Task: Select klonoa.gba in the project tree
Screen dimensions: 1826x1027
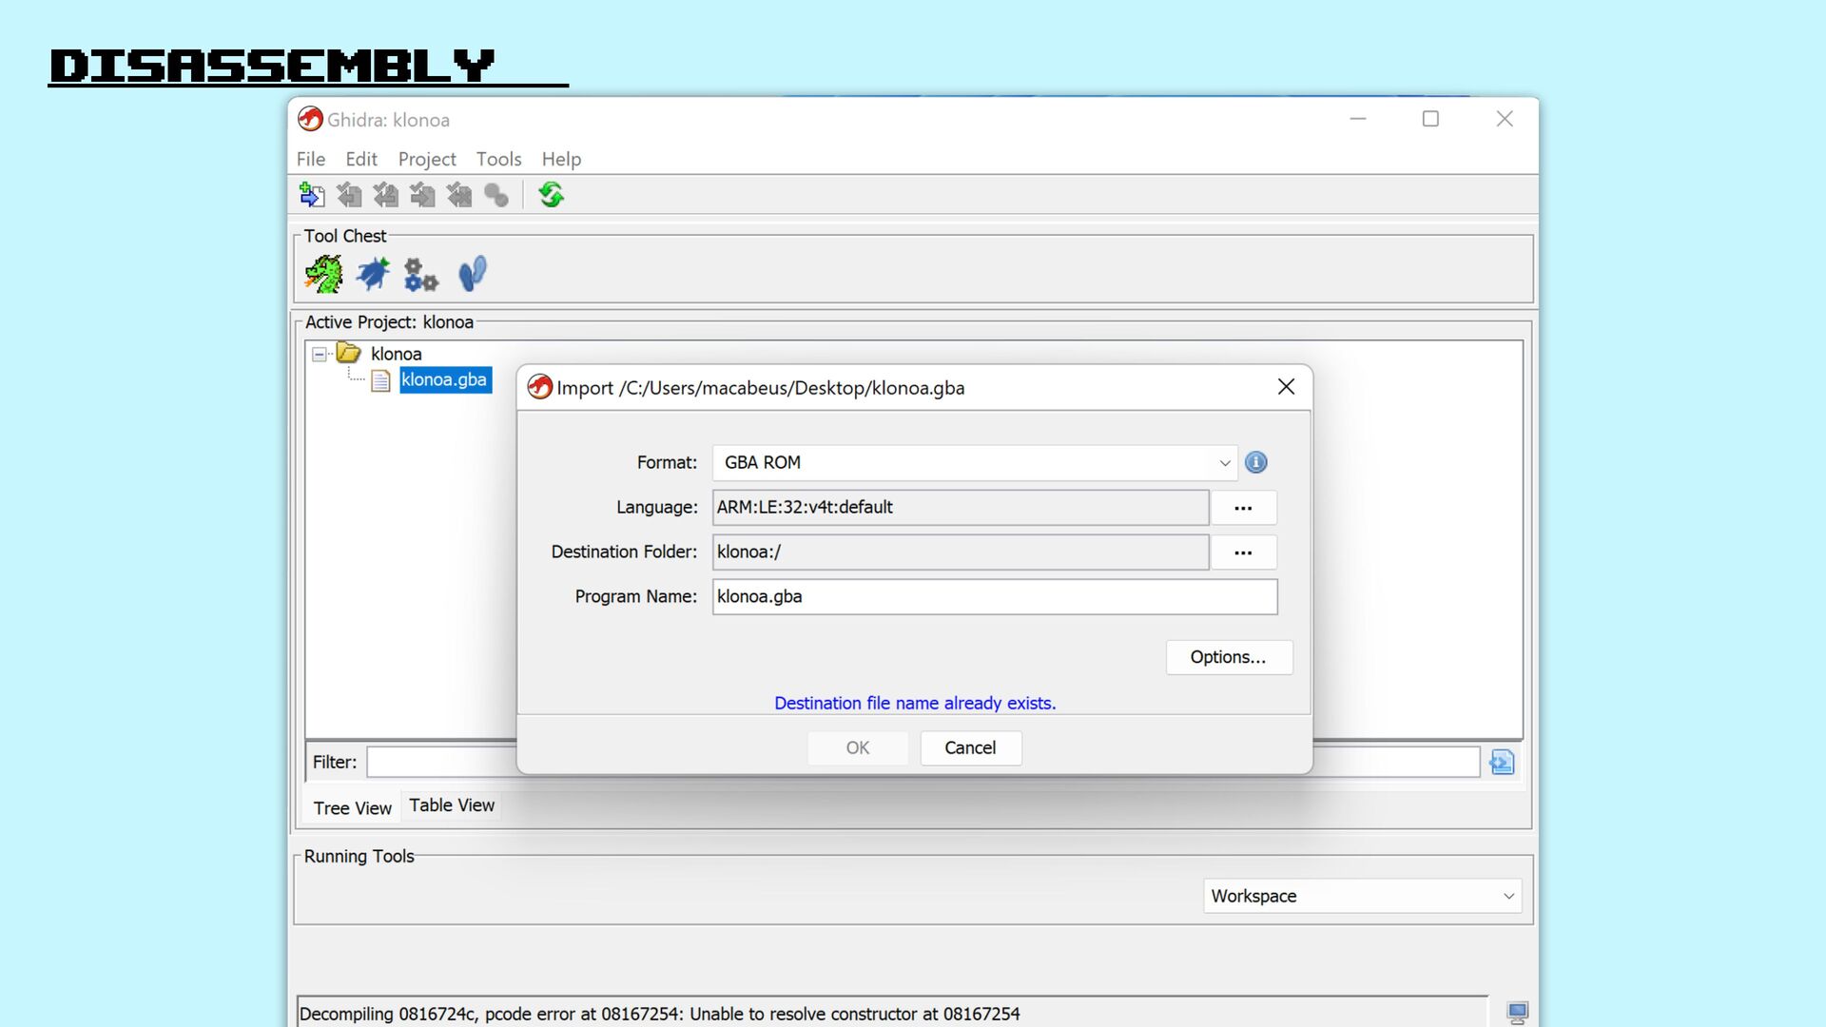Action: point(444,379)
